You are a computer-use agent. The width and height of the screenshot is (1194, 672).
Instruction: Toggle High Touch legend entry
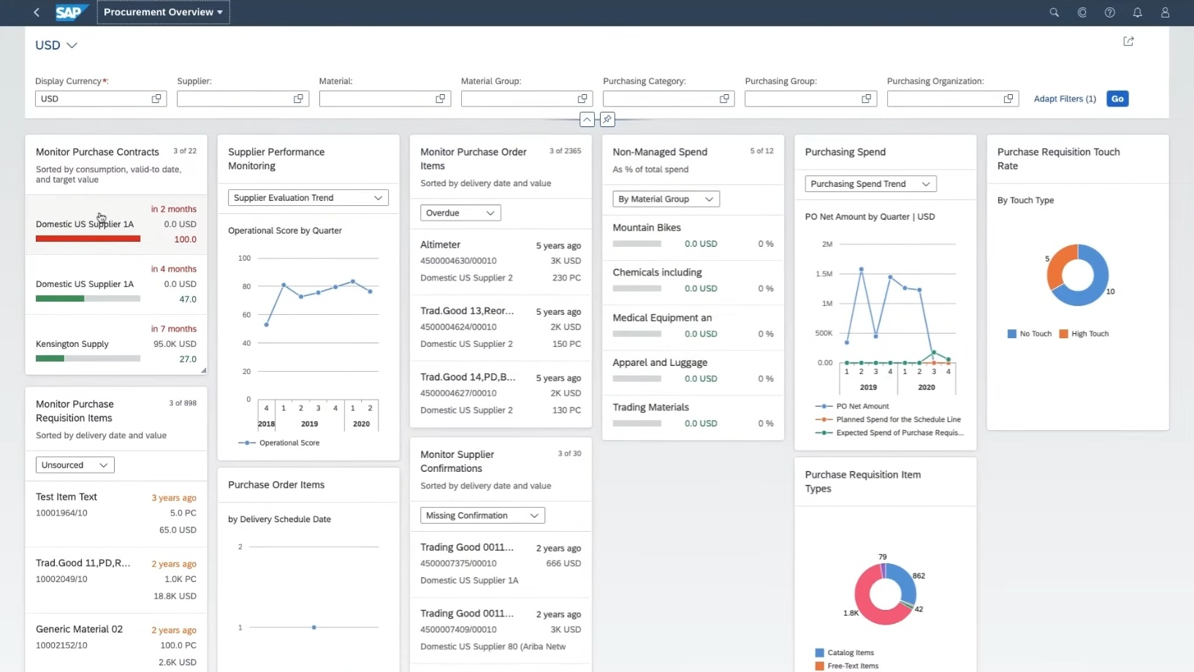1084,334
